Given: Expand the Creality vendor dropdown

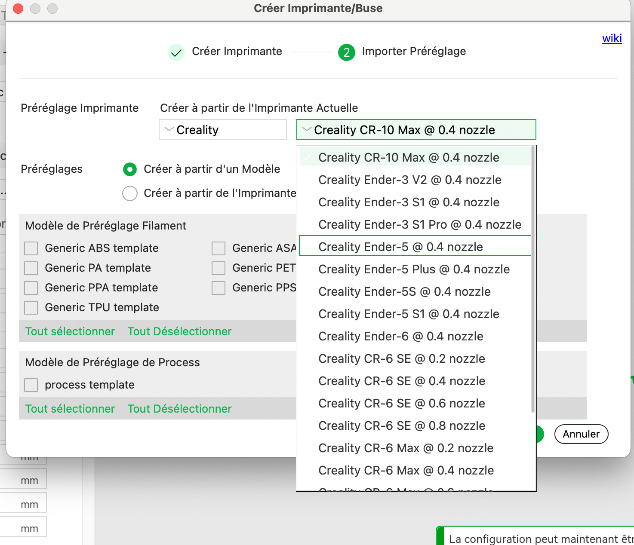Looking at the screenshot, I should [x=223, y=129].
